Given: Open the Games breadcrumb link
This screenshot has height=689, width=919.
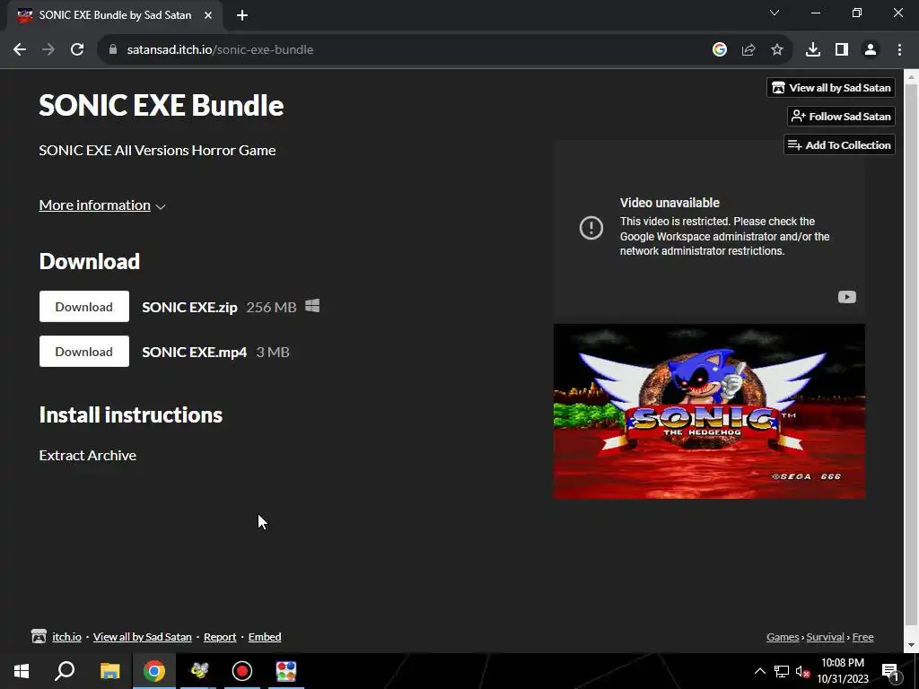Looking at the screenshot, I should (783, 637).
